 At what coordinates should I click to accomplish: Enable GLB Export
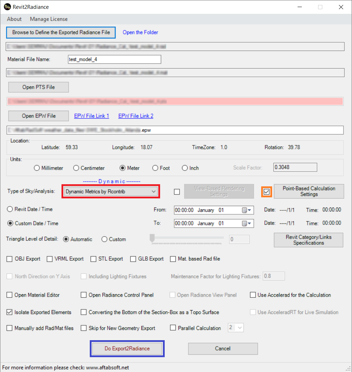(x=133, y=259)
